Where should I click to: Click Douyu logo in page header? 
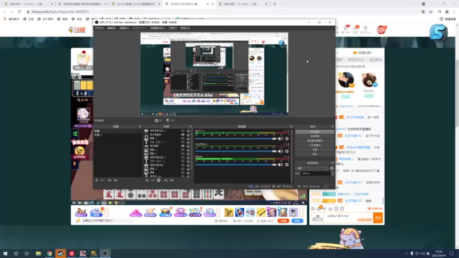(77, 30)
